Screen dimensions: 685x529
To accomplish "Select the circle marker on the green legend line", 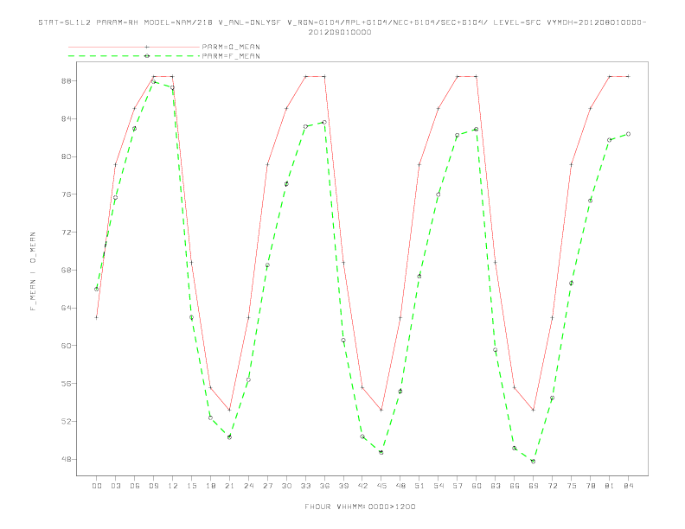I will click(x=147, y=56).
